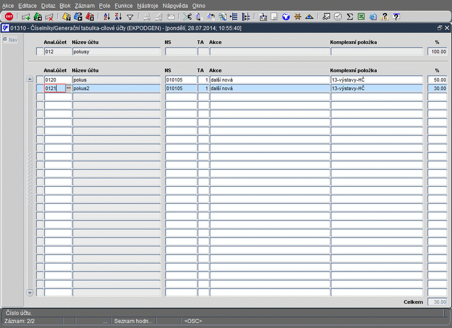Click the blue triangle ruler toolbar icon
Image resolution: width=452 pixels, height=328 pixels.
click(x=309, y=17)
